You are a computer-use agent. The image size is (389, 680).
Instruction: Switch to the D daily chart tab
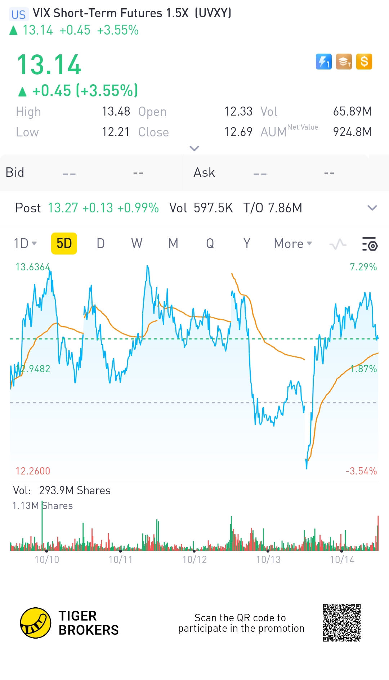pyautogui.click(x=100, y=244)
